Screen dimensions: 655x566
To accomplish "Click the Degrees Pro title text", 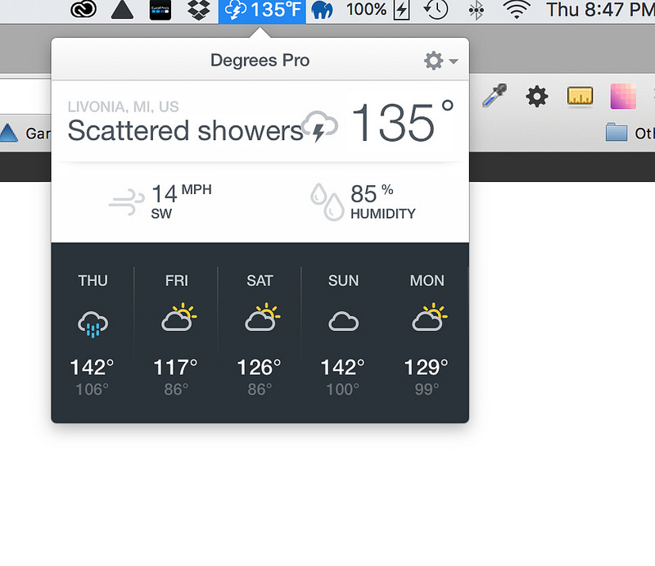I will [260, 60].
